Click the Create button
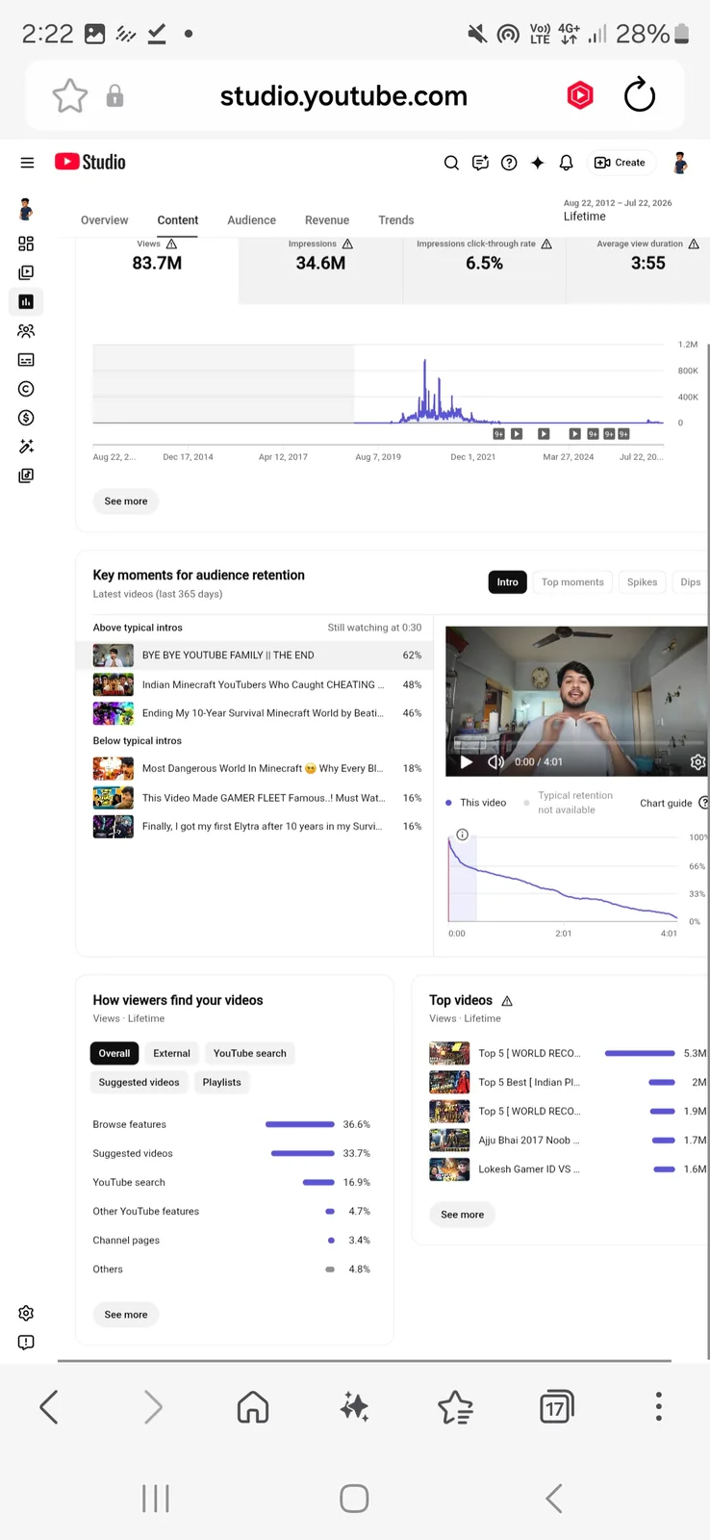This screenshot has width=710, height=1540. click(x=620, y=163)
